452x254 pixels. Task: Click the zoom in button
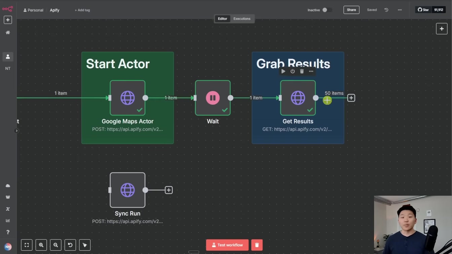point(41,245)
